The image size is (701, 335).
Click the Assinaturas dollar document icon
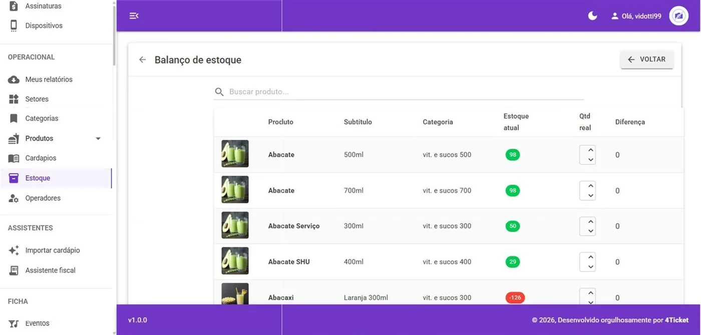click(14, 6)
